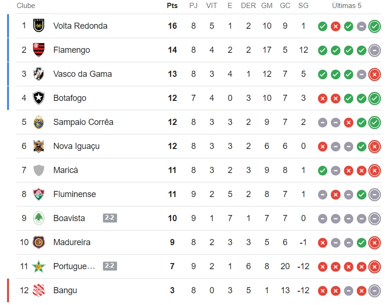Click the Boavista tree crest
Screen dimensions: 389x305
(39, 218)
